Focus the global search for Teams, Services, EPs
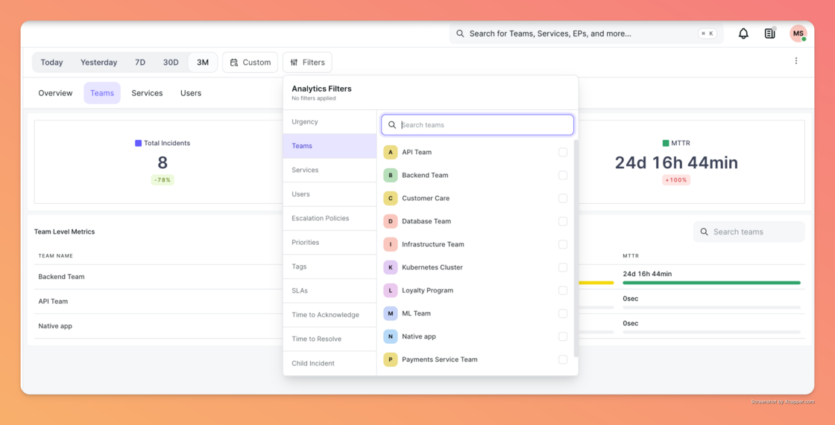This screenshot has height=425, width=835. point(586,33)
